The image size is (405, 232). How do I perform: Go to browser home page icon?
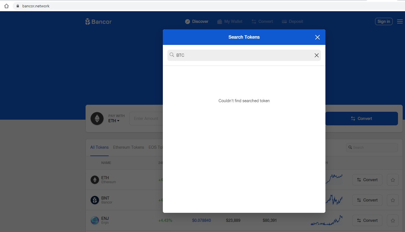6,6
